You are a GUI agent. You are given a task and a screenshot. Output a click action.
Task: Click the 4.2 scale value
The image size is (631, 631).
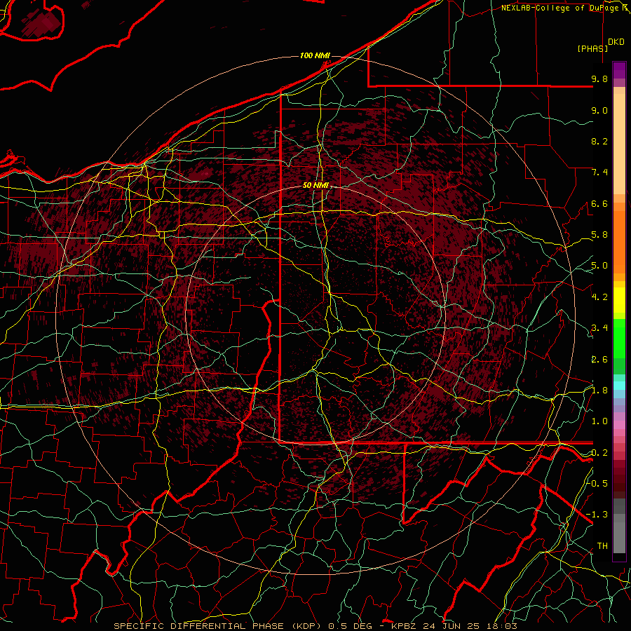(599, 297)
